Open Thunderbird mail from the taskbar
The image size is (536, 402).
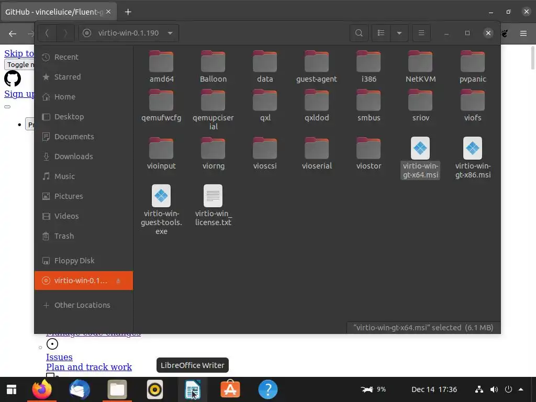coord(80,389)
